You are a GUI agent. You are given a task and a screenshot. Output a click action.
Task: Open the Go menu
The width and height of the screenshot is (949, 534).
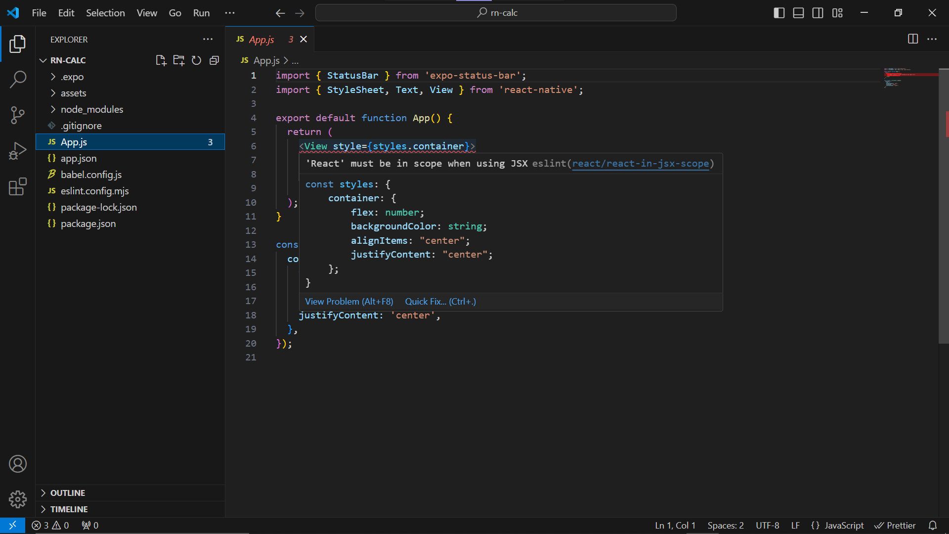coord(175,13)
